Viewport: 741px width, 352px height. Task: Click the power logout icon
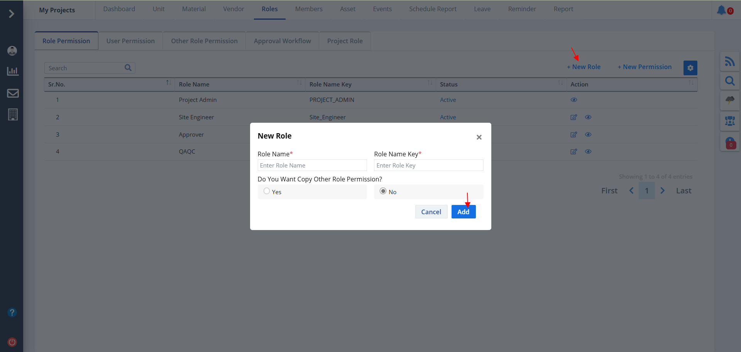pos(12,342)
